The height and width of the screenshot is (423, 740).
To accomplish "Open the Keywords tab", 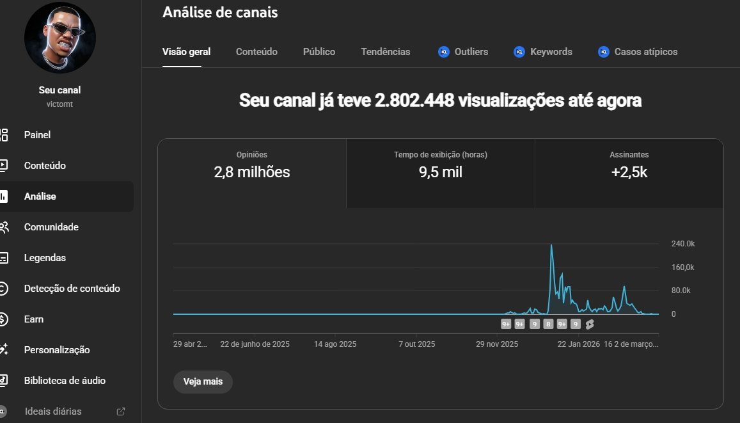I will 543,52.
